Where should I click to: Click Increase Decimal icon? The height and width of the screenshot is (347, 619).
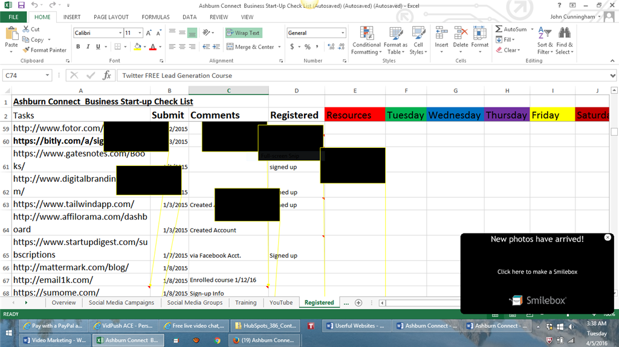pyautogui.click(x=331, y=46)
